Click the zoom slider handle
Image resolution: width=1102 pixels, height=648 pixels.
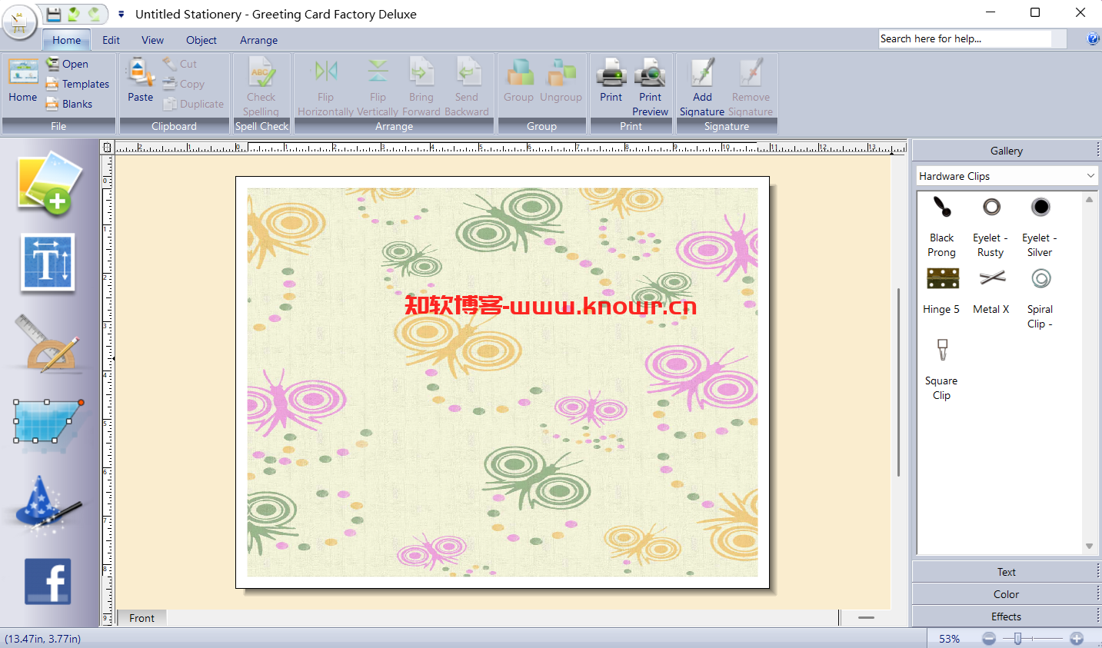click(x=1017, y=638)
